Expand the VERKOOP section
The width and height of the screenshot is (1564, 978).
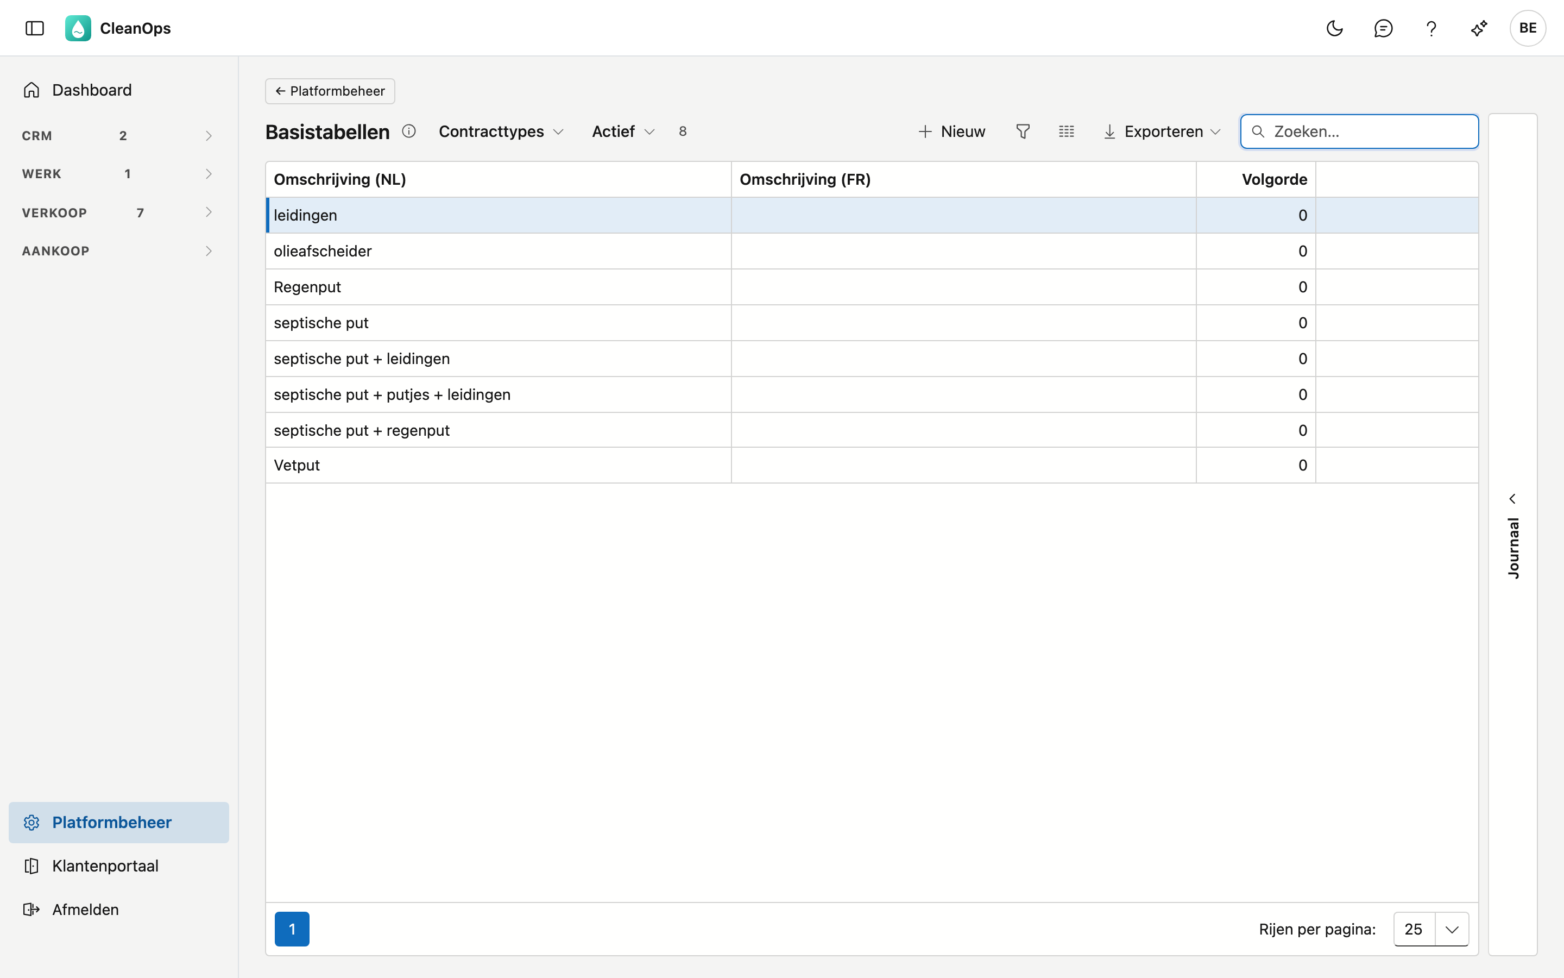click(x=119, y=213)
